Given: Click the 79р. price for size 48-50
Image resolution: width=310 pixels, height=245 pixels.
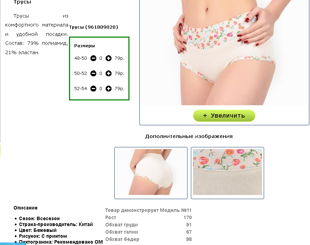Looking at the screenshot, I should [119, 58].
